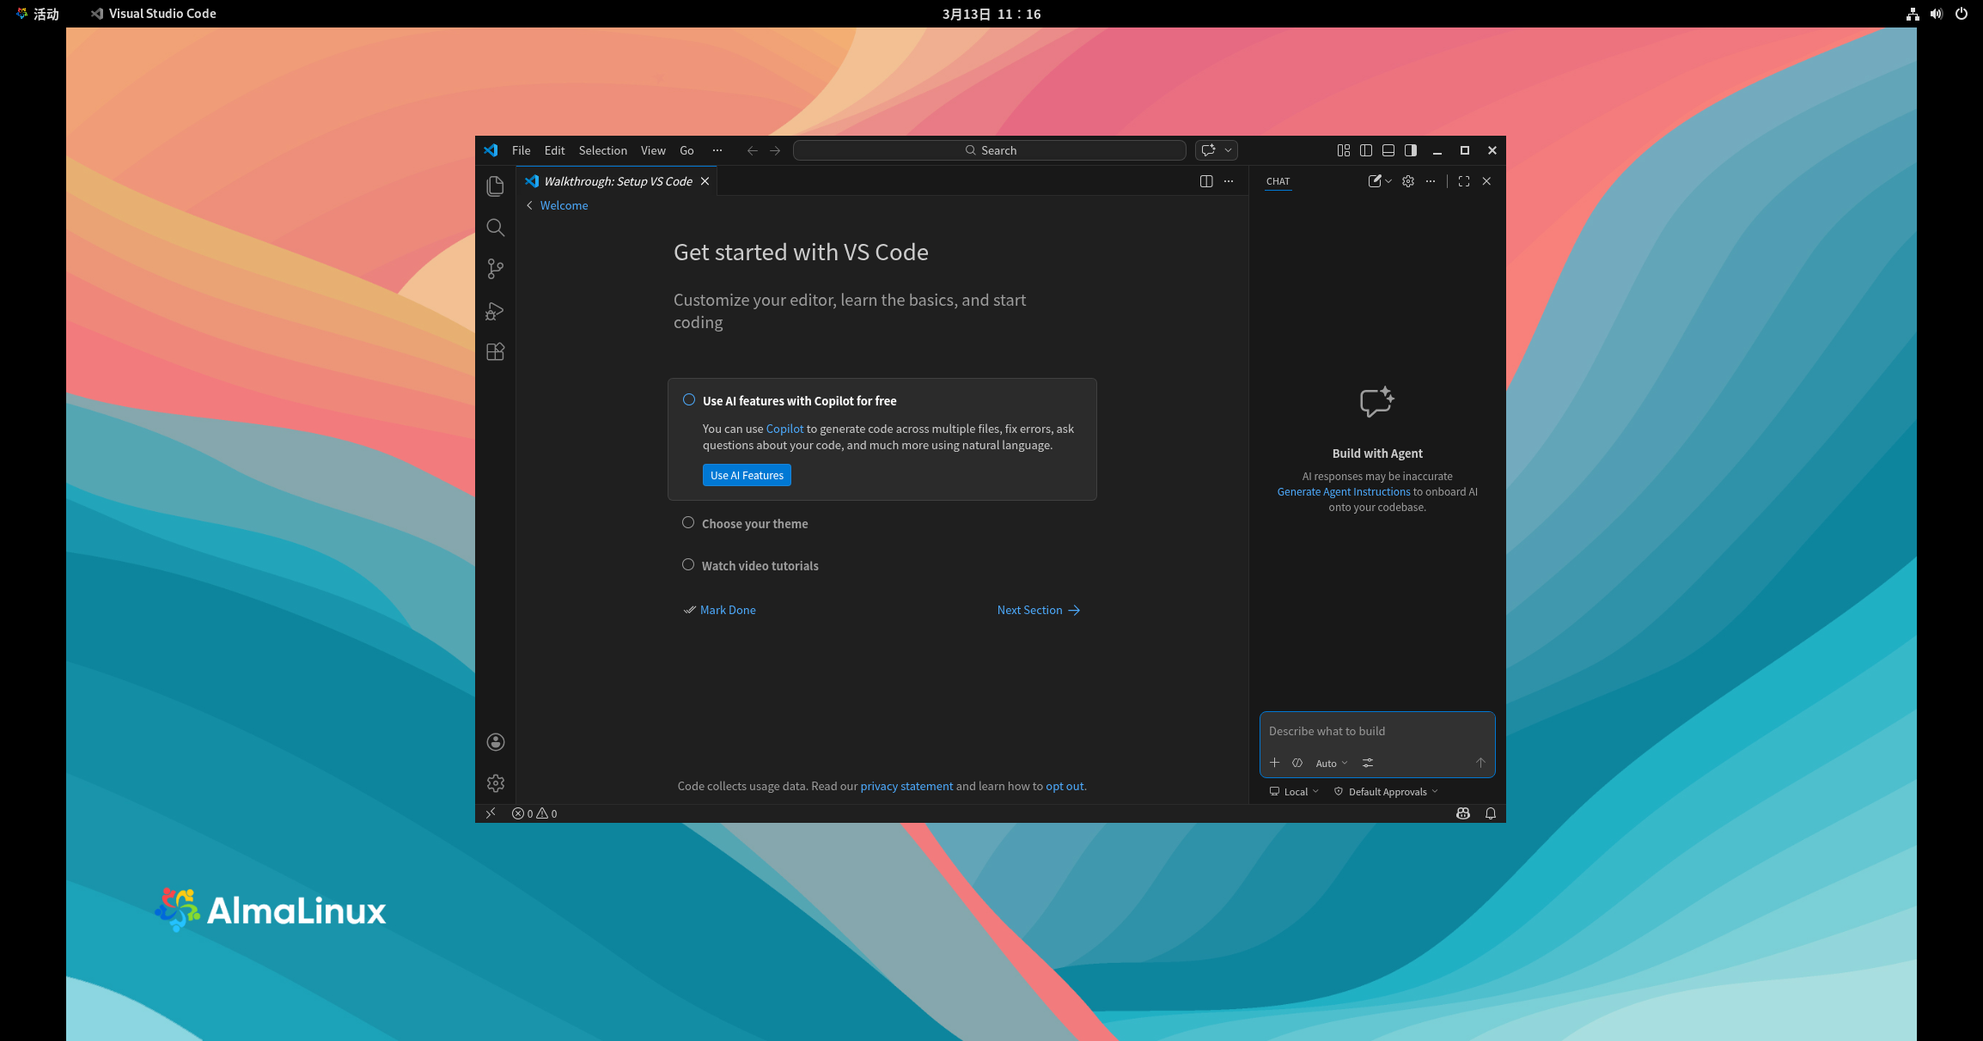Split the editor right
Viewport: 1983px width, 1041px height.
1205,181
